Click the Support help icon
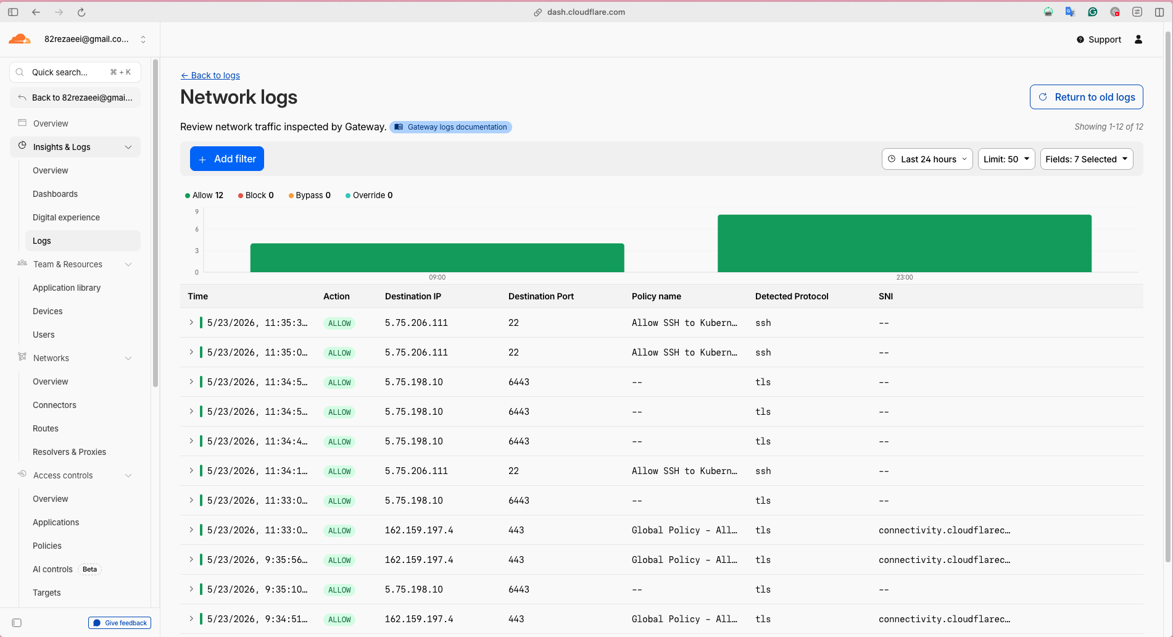 click(1080, 40)
